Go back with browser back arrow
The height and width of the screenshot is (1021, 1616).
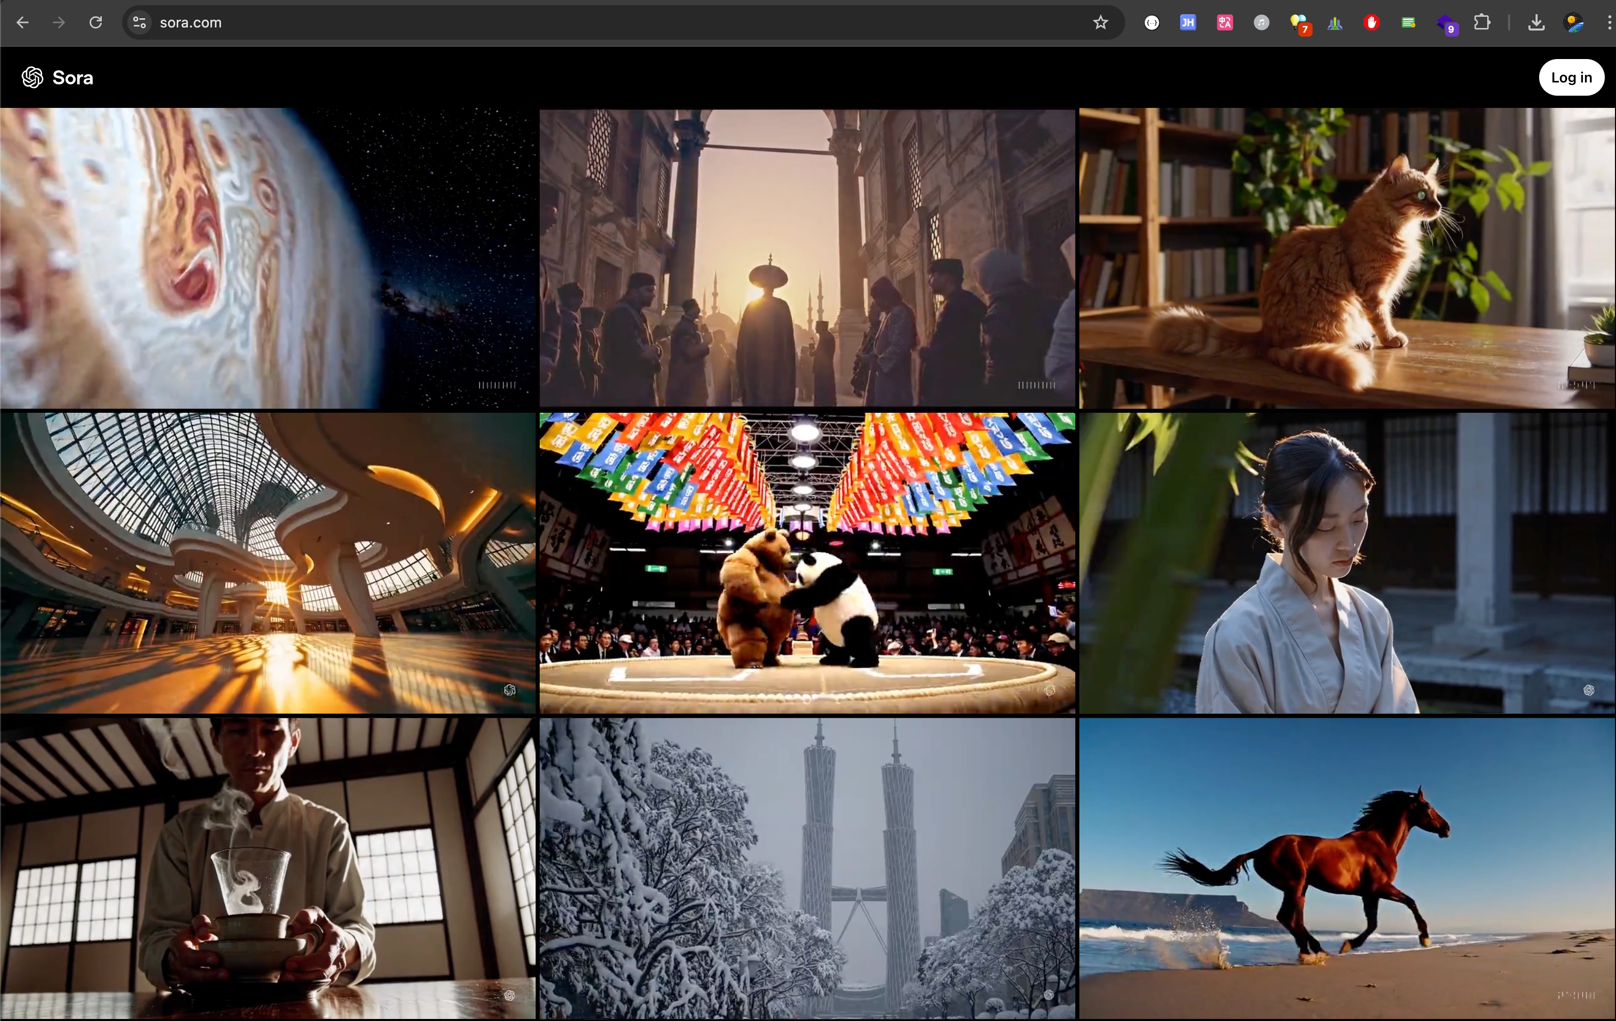click(x=22, y=23)
